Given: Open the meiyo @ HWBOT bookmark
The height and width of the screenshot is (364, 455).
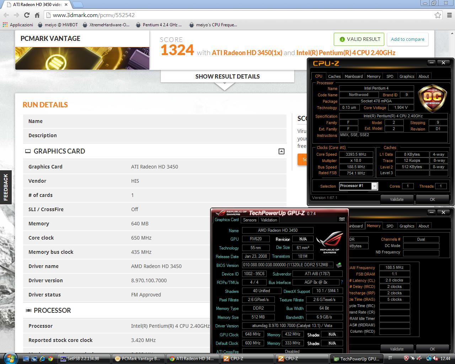Looking at the screenshot, I should click(x=58, y=25).
